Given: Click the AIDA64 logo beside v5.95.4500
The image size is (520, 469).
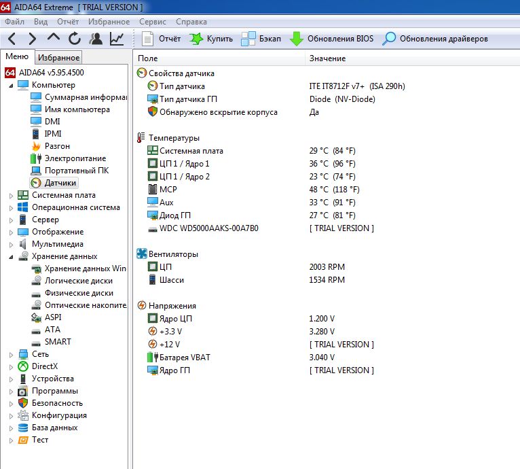Looking at the screenshot, I should coord(10,73).
